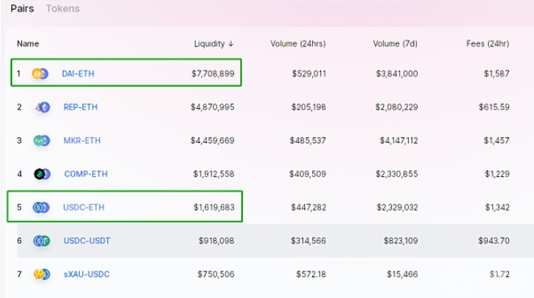
Task: Click the REP-ETH pair token icon
Action: click(x=43, y=107)
